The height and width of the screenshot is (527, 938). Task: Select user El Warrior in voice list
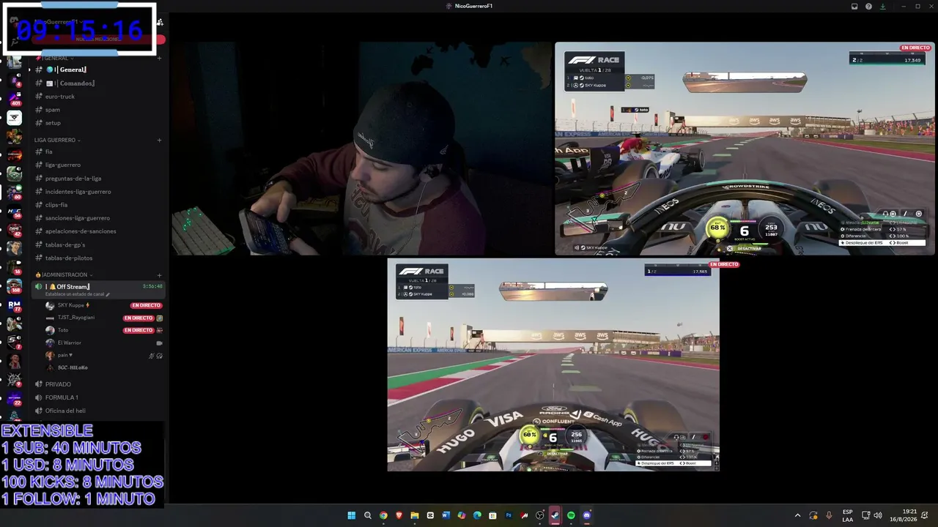63,343
